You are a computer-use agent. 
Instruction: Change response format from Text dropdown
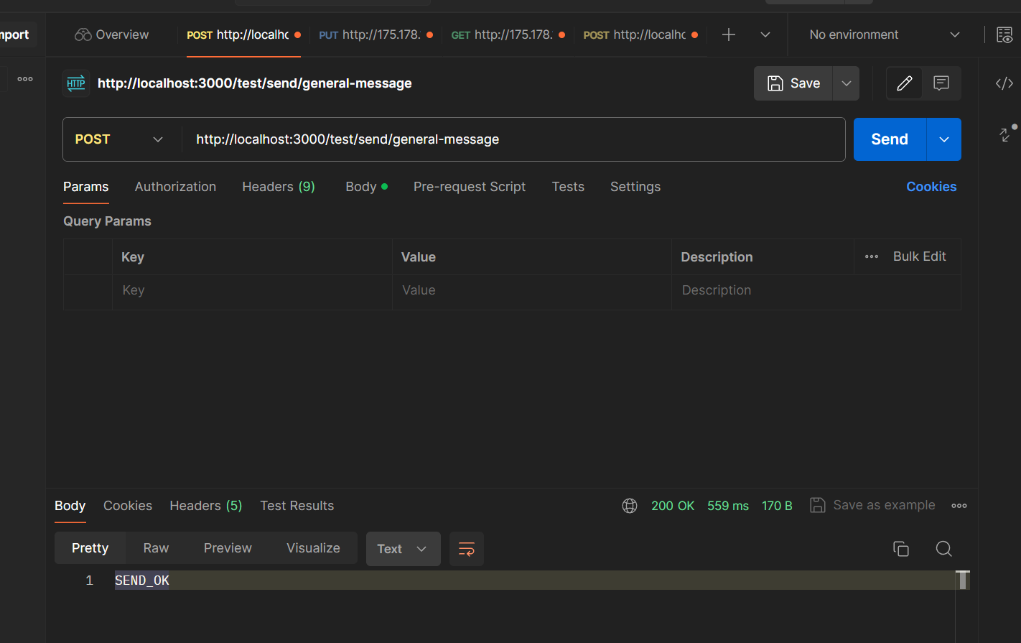point(403,548)
